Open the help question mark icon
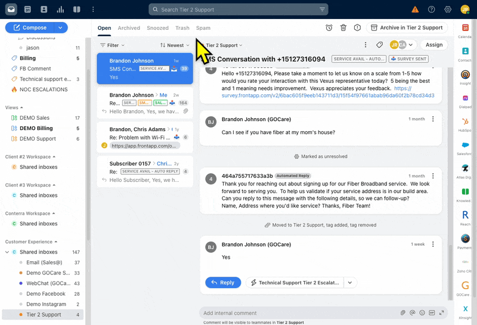 pyautogui.click(x=431, y=10)
